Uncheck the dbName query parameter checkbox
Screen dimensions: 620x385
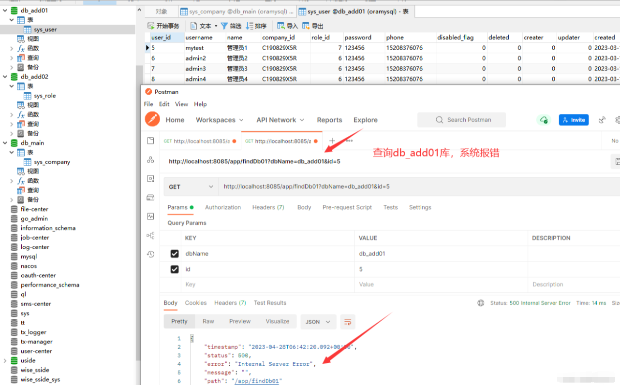point(175,254)
